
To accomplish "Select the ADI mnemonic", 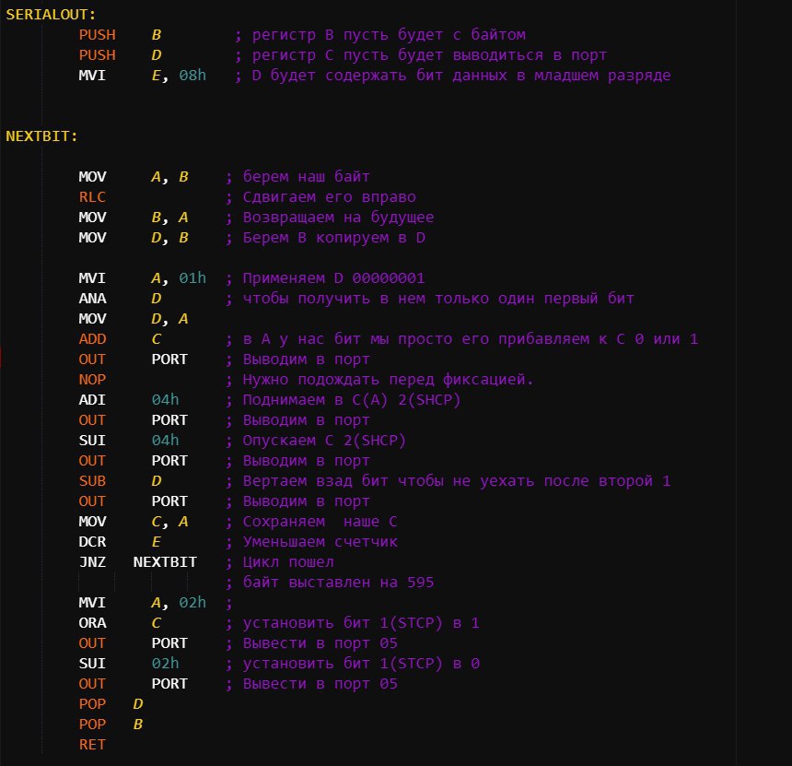I will click(x=92, y=399).
